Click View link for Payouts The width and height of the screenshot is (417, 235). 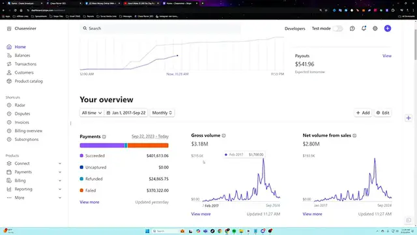tap(387, 56)
